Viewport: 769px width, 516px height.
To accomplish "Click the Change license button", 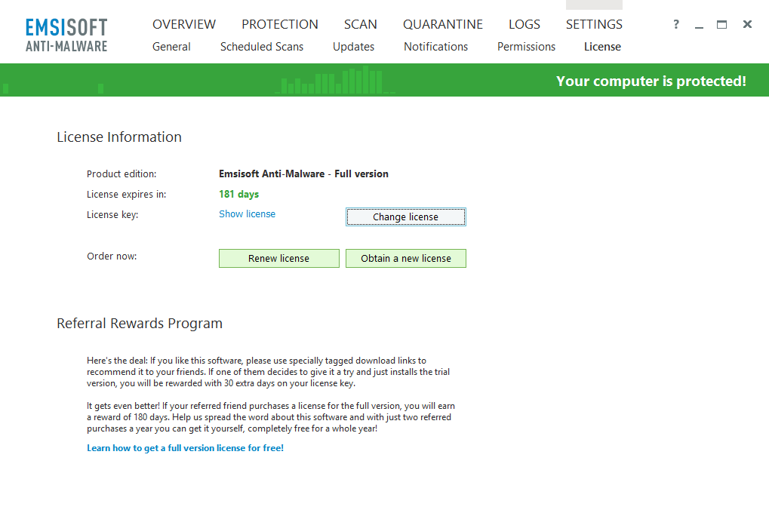I will click(x=405, y=217).
